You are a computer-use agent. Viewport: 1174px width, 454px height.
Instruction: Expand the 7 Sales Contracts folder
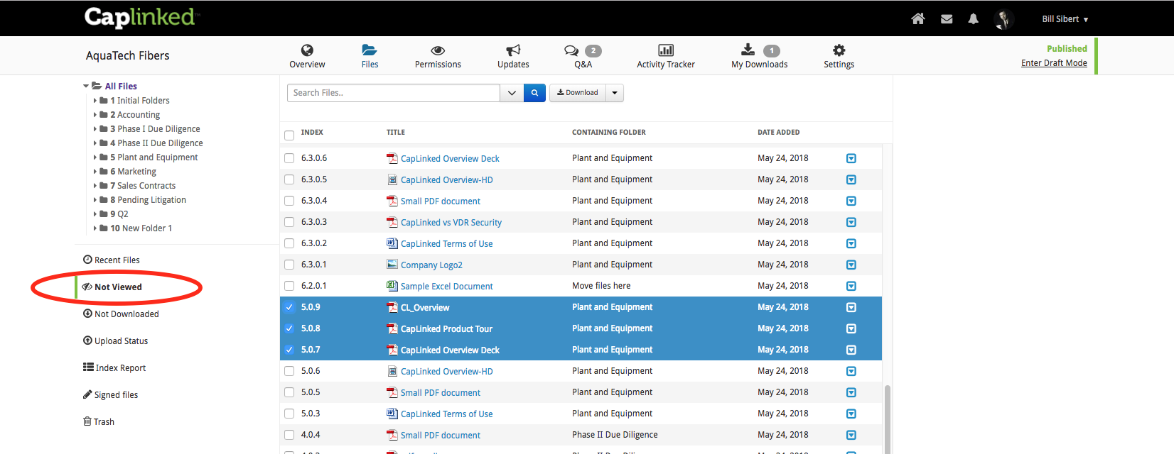95,186
